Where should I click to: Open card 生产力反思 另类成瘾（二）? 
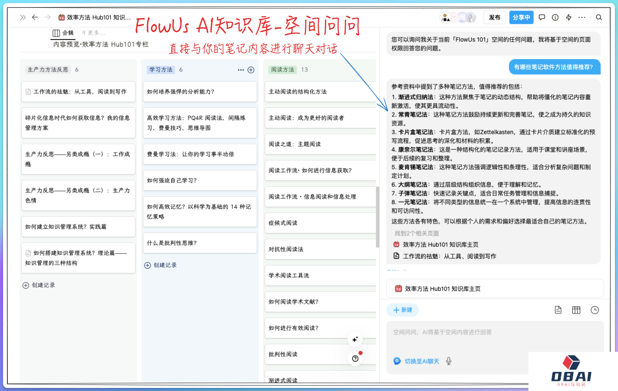pyautogui.click(x=78, y=195)
